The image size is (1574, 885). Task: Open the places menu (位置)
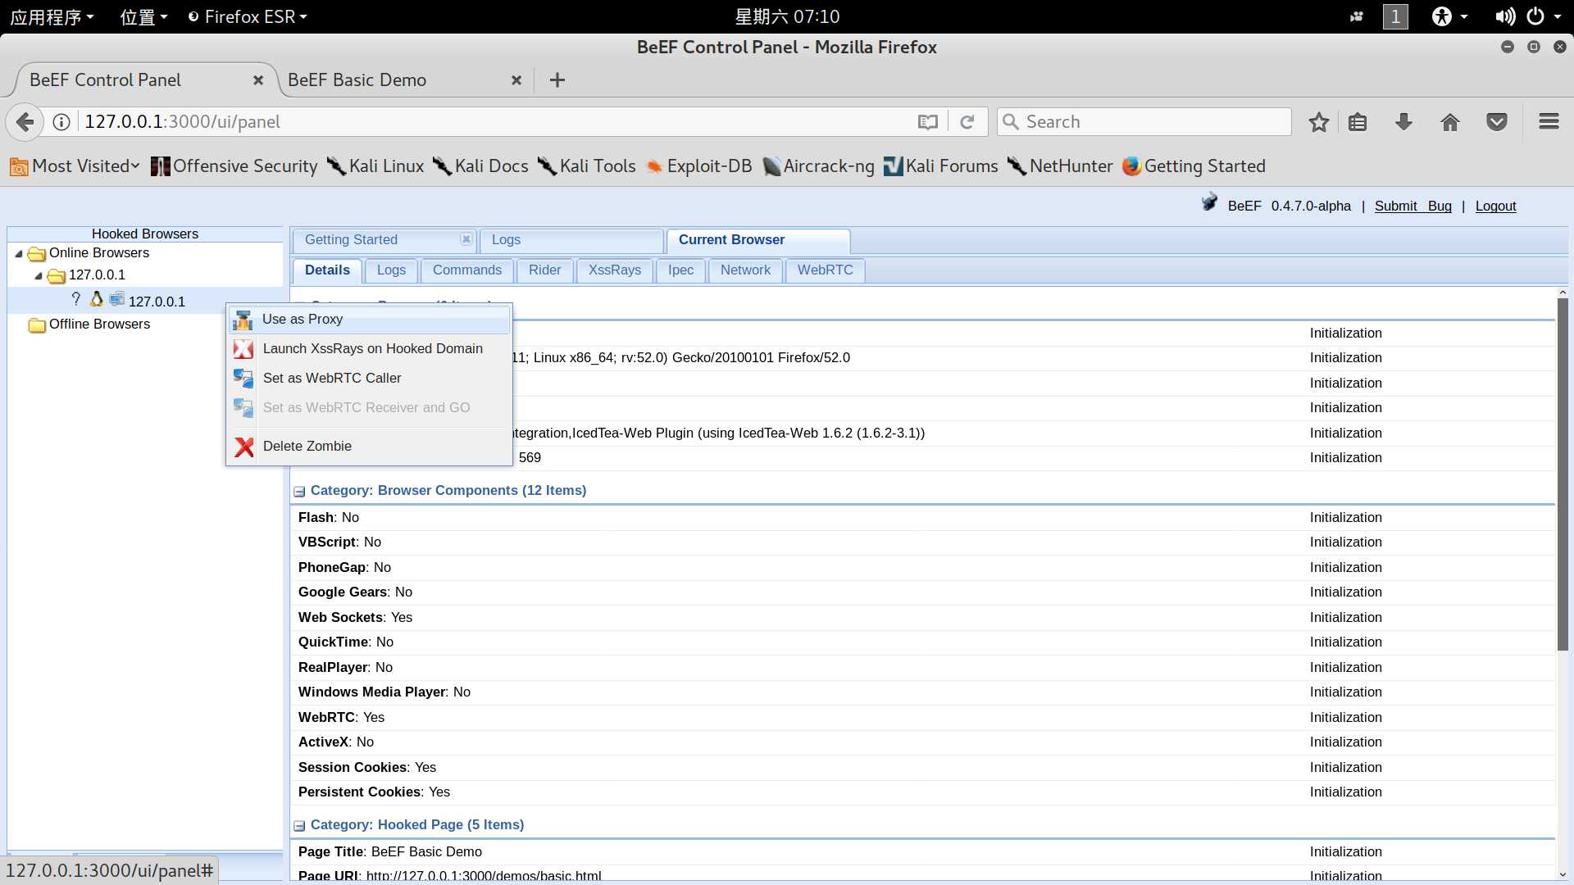coord(143,16)
